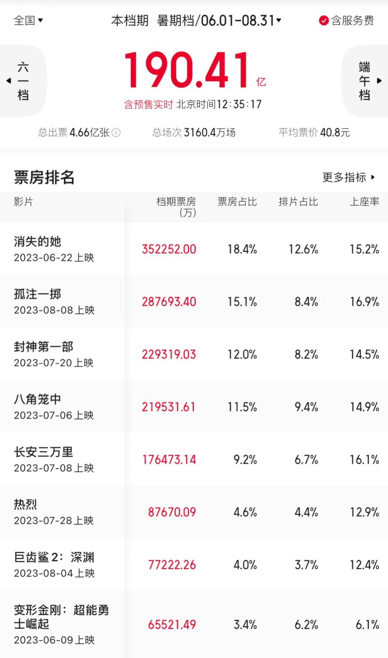The image size is (388, 658).
Task: Click info icon beside 总出票
Action: click(x=116, y=133)
